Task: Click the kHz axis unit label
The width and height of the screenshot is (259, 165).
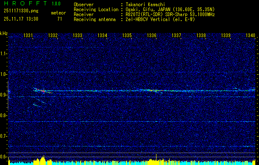Action: point(4,33)
